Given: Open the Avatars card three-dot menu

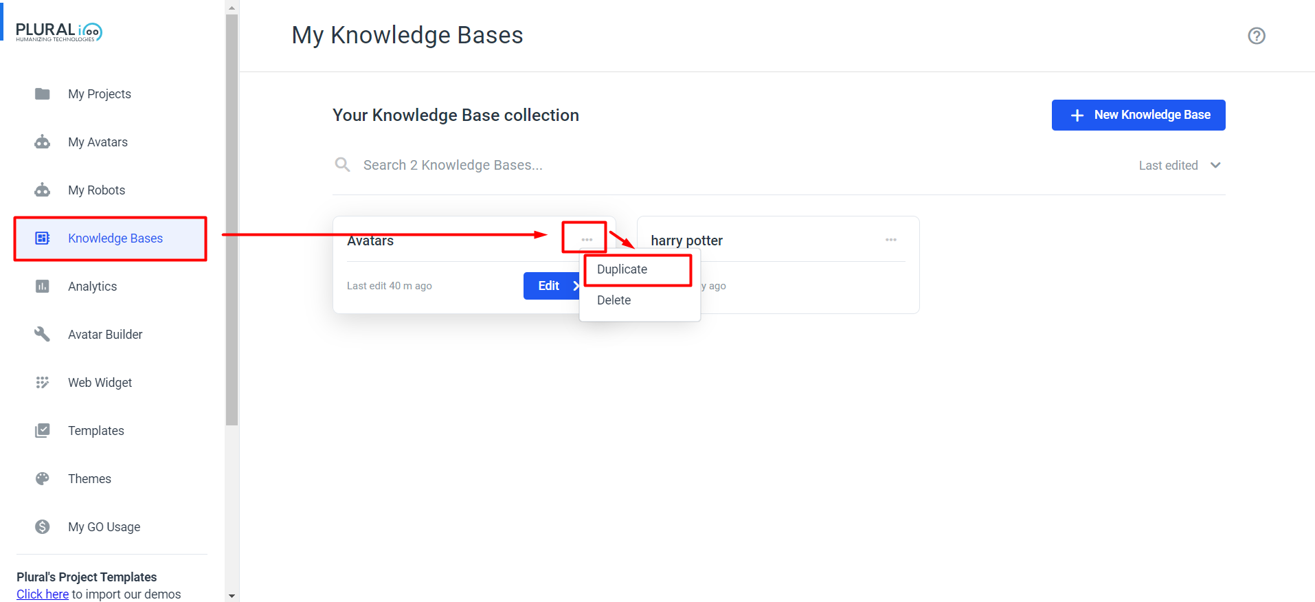Looking at the screenshot, I should 587,240.
